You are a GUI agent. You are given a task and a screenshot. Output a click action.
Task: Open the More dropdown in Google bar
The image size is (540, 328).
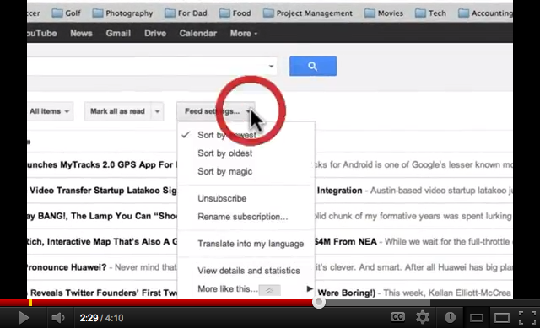[244, 34]
